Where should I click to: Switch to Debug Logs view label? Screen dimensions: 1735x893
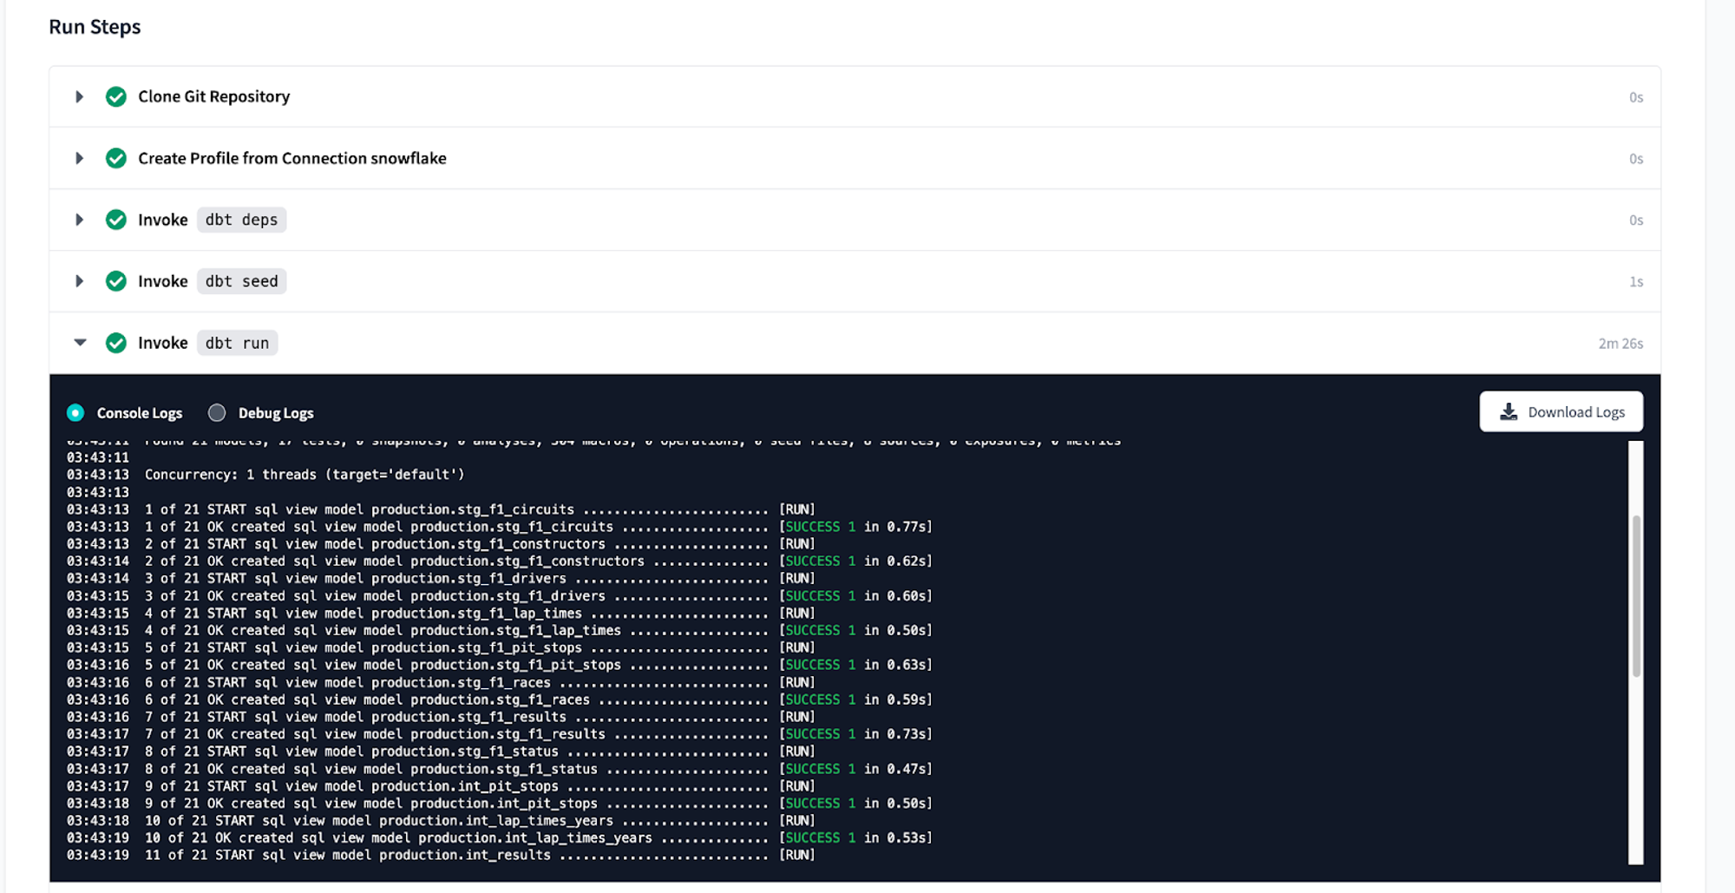276,413
